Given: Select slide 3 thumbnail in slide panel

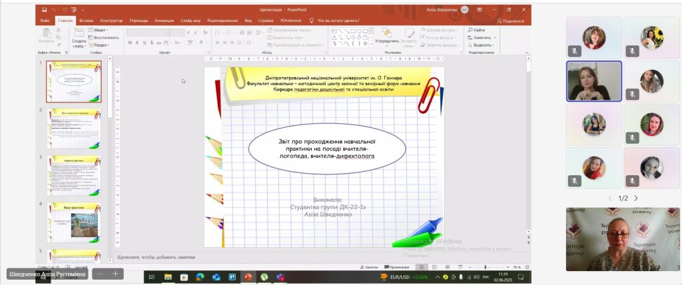Looking at the screenshot, I should 73,175.
